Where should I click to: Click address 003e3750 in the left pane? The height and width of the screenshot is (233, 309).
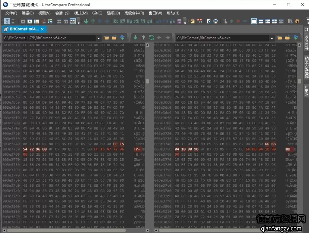tap(11, 149)
